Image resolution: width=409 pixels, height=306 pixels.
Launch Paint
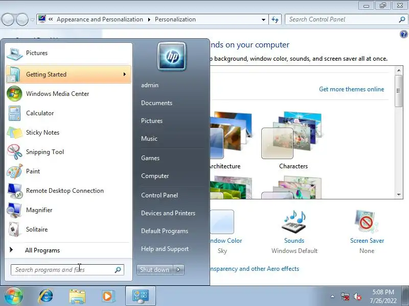tap(69, 171)
